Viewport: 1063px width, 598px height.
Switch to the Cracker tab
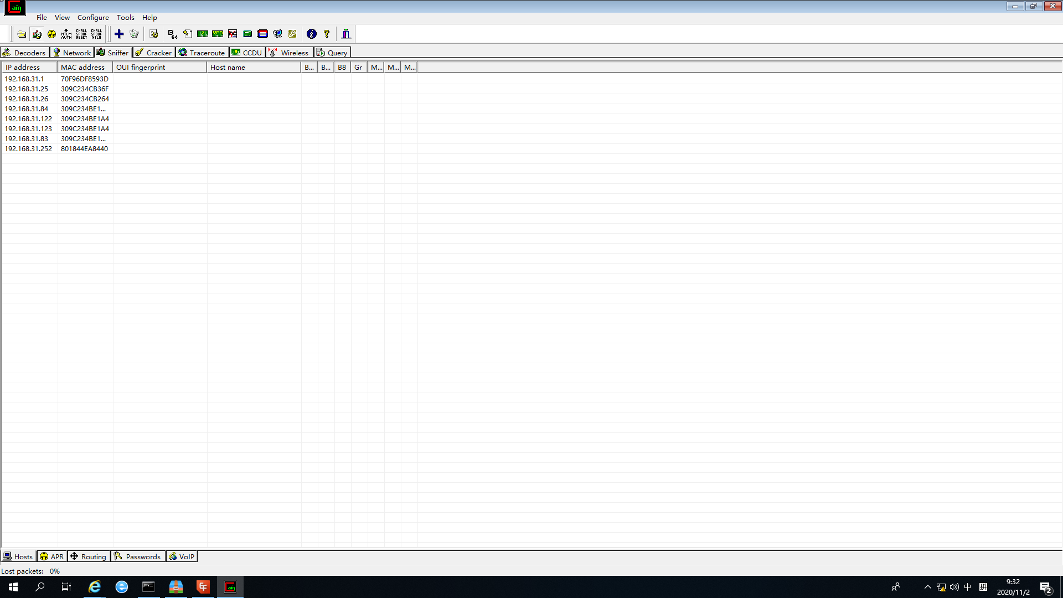(x=154, y=53)
